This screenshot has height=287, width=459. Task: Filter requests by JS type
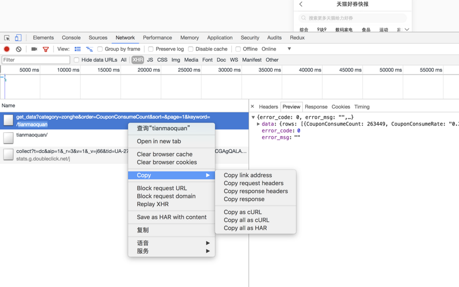coord(150,60)
